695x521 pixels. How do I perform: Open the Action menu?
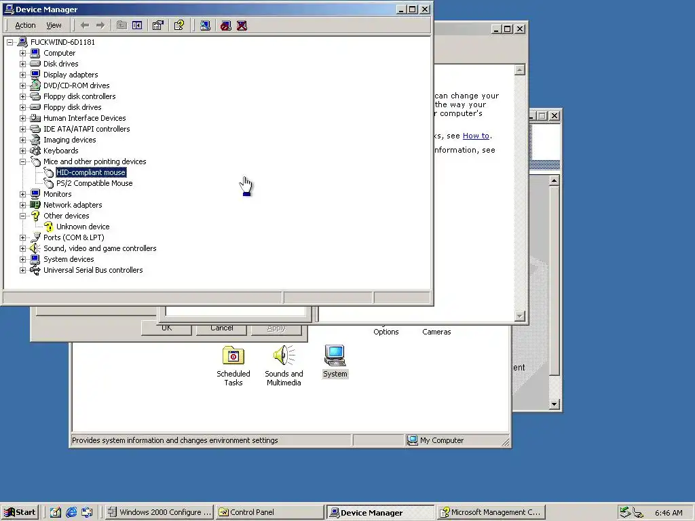[x=25, y=25]
